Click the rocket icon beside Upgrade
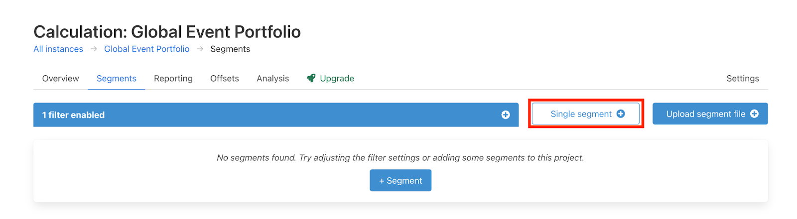Image resolution: width=797 pixels, height=219 pixels. click(311, 78)
